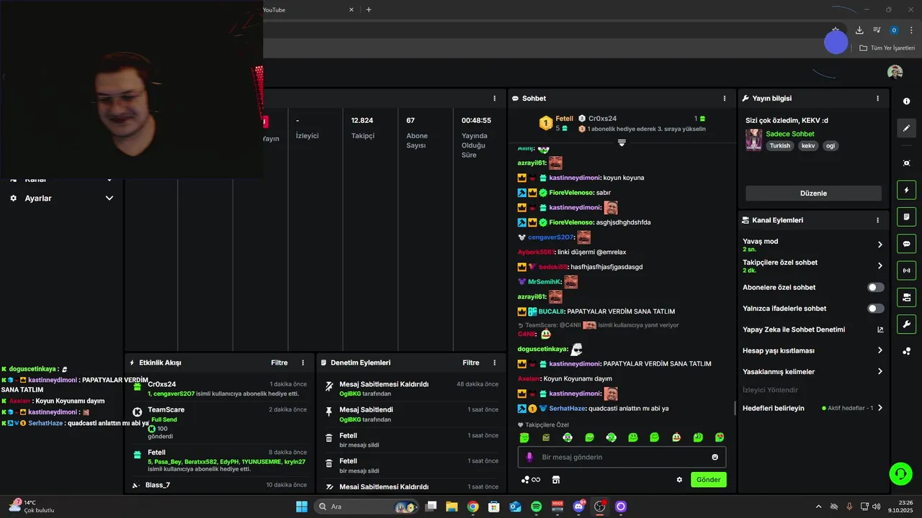Screen dimensions: 922x518
Task: Open new browser tab
Action: (x=369, y=9)
